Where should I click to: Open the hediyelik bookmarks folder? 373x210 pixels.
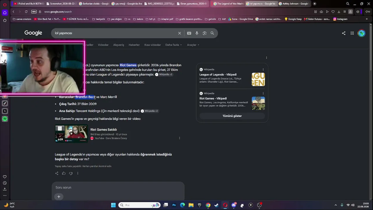tap(98, 19)
